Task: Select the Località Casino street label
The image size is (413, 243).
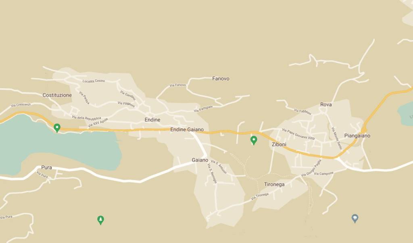Action: coord(94,81)
